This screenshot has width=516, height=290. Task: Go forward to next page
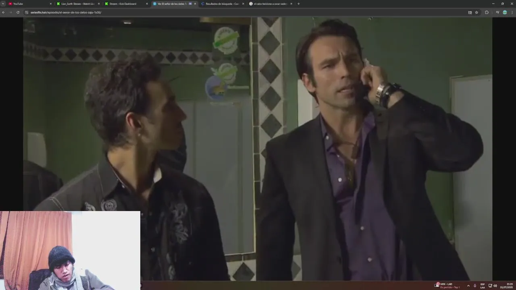pos(10,12)
